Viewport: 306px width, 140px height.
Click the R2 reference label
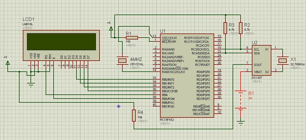pyautogui.click(x=247, y=25)
